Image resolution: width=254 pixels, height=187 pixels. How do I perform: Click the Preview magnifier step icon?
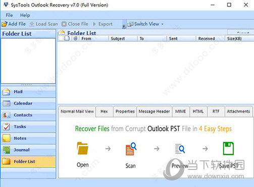tap(180, 149)
